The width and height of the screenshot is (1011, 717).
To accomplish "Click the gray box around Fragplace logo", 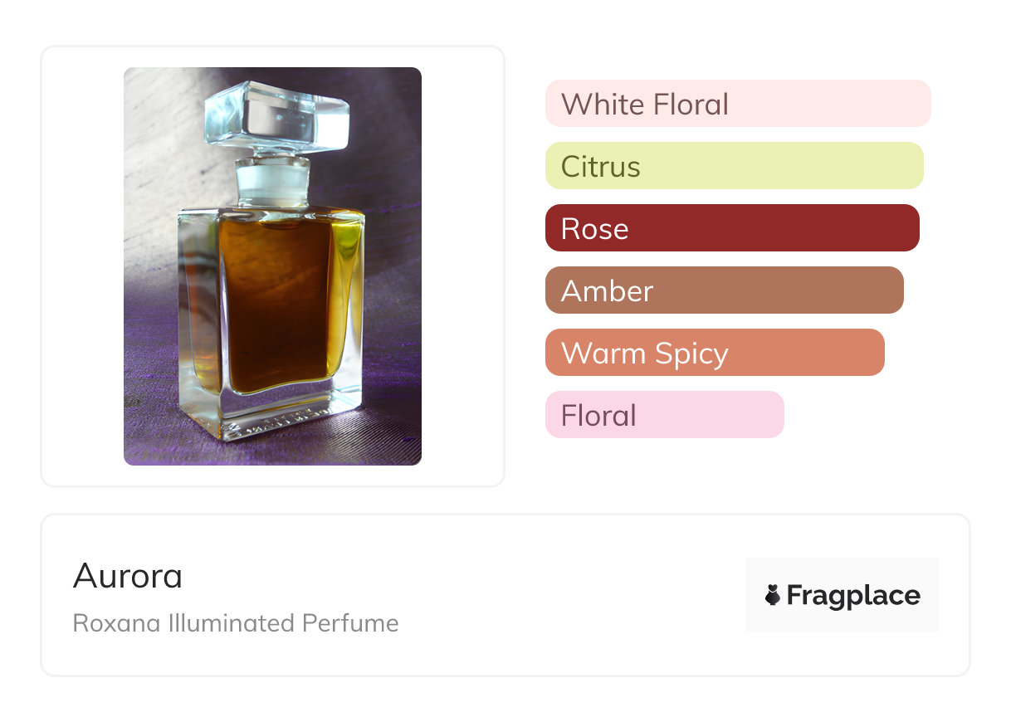I will 842,568.
